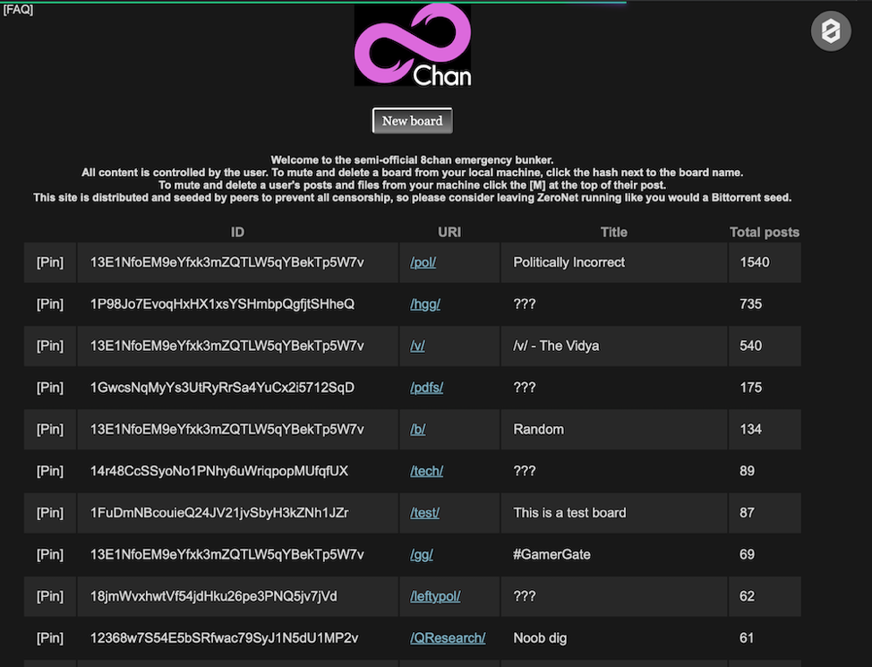Click the ID column header
Screen dimensions: 872x667
(237, 233)
